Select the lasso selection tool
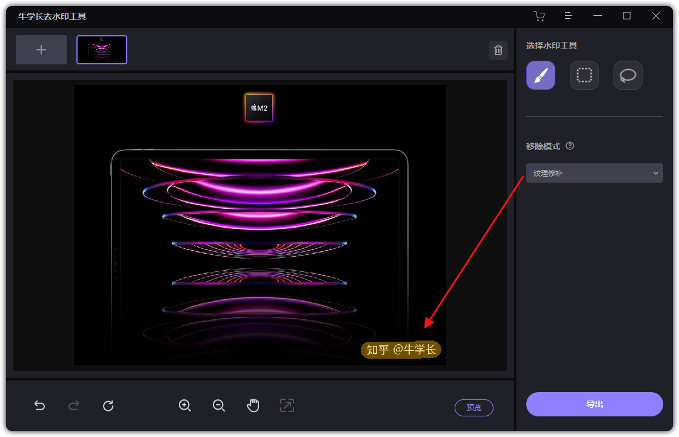679x437 pixels. click(x=628, y=75)
